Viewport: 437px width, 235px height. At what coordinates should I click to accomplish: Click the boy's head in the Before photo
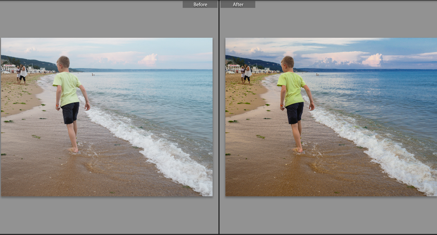(63, 62)
